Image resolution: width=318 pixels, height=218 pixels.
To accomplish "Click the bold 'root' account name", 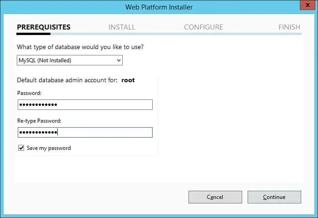I will pos(128,80).
